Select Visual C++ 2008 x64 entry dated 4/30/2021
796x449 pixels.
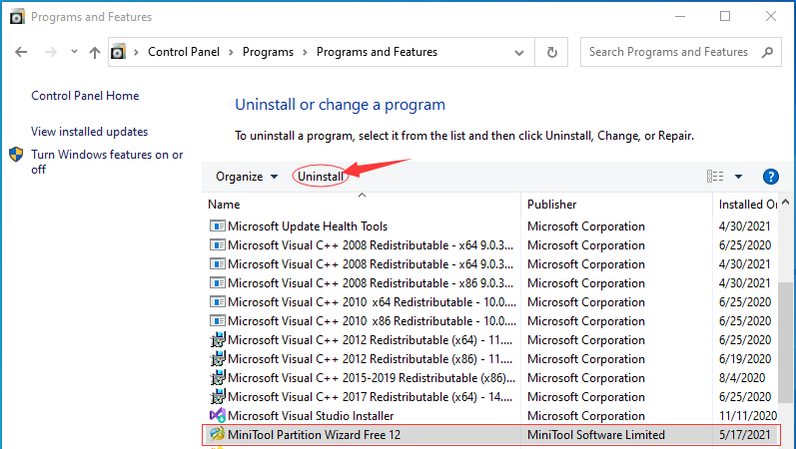point(490,263)
